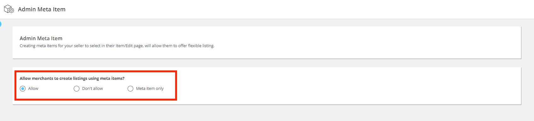
Task: Click the Admin Meta Item card heading
Action: click(x=41, y=38)
